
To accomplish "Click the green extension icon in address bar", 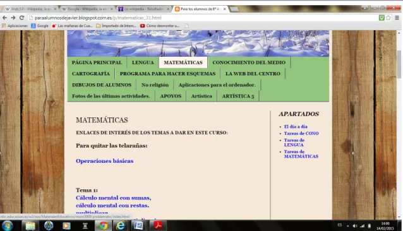I will click(x=382, y=18).
